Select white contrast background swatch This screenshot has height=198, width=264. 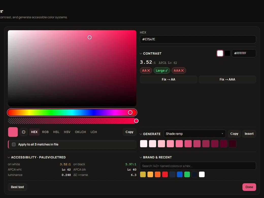(x=220, y=53)
